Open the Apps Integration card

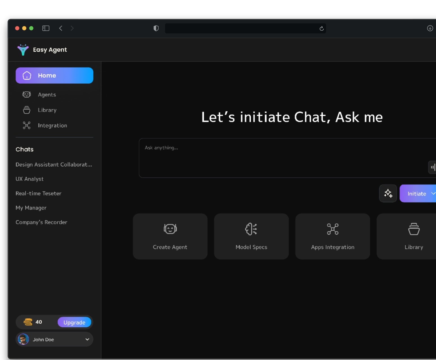(x=332, y=236)
